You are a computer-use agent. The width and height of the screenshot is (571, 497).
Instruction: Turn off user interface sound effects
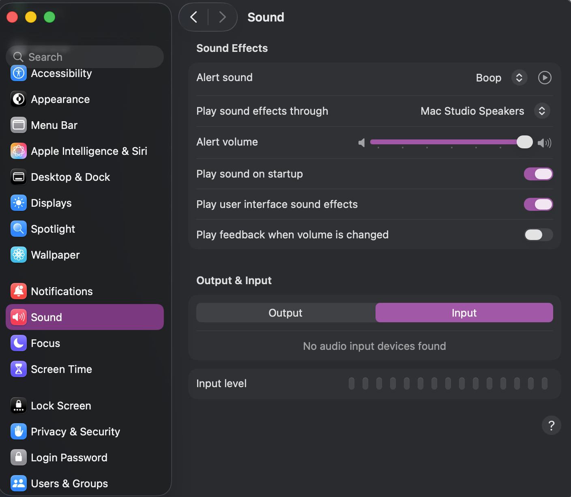click(x=538, y=204)
